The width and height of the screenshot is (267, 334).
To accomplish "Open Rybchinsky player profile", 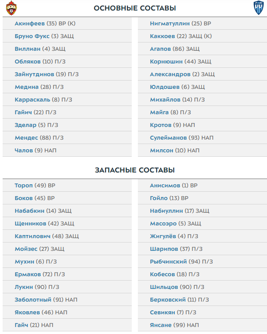I will [169, 262].
